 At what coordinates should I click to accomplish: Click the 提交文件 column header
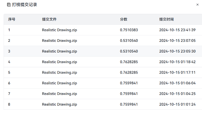click(49, 19)
